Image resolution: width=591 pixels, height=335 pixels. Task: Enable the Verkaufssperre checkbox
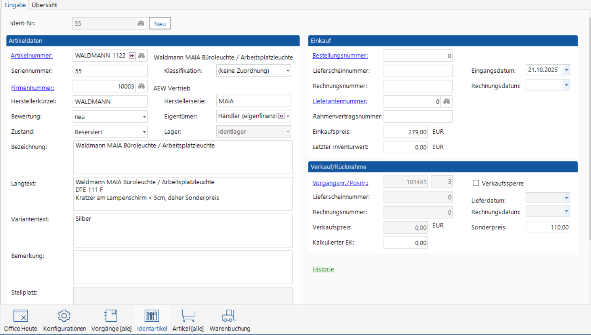pyautogui.click(x=476, y=183)
